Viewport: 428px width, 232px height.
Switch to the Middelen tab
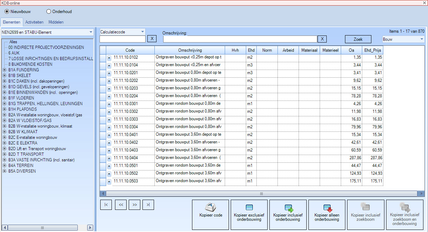point(56,22)
